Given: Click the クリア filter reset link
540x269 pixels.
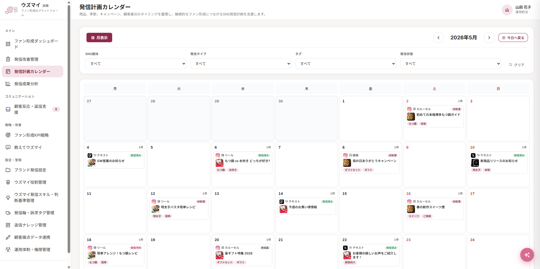Looking at the screenshot, I should click(x=517, y=65).
